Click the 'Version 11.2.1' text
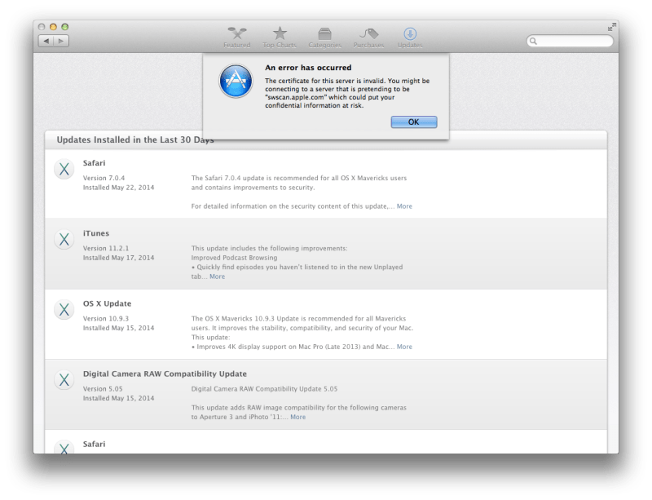 point(106,248)
